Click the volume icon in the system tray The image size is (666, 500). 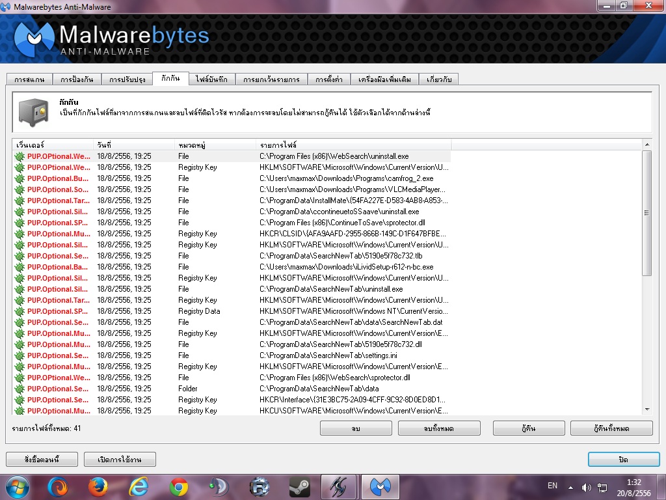(x=586, y=488)
